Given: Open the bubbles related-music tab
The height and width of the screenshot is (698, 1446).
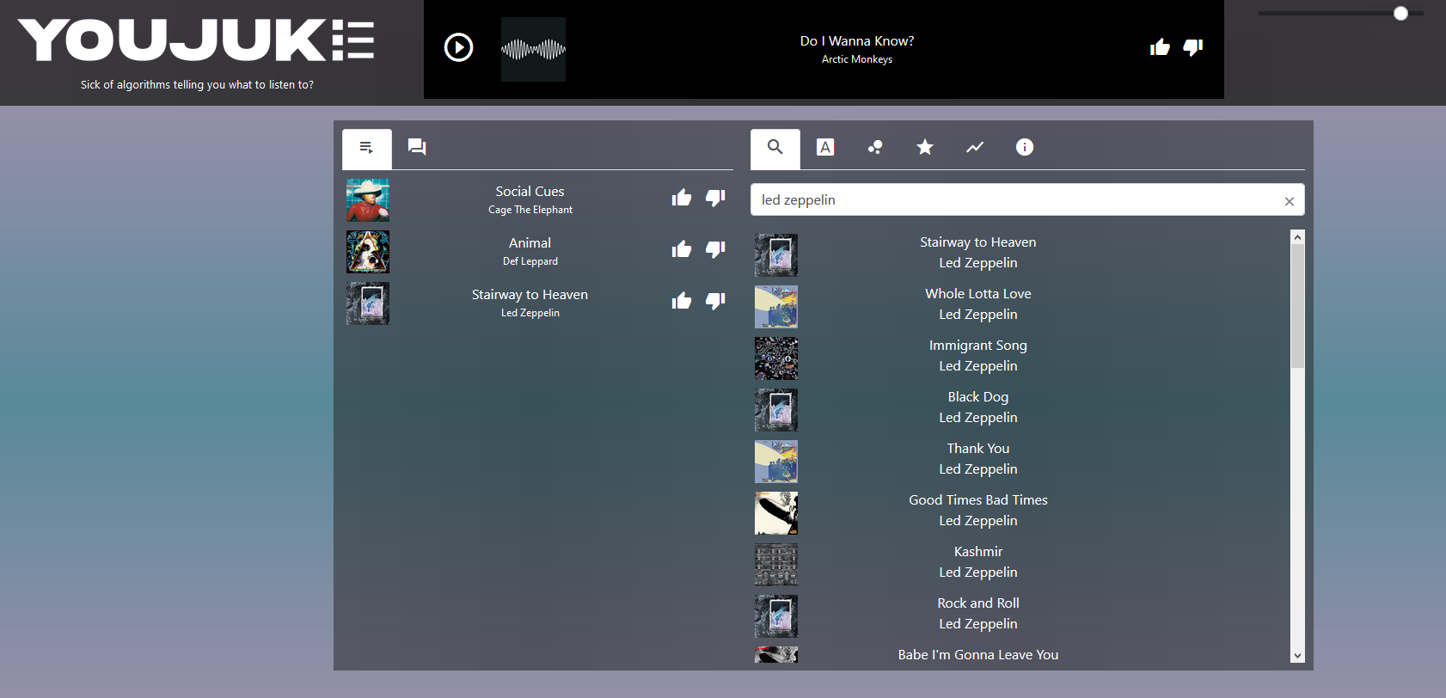Looking at the screenshot, I should click(875, 147).
